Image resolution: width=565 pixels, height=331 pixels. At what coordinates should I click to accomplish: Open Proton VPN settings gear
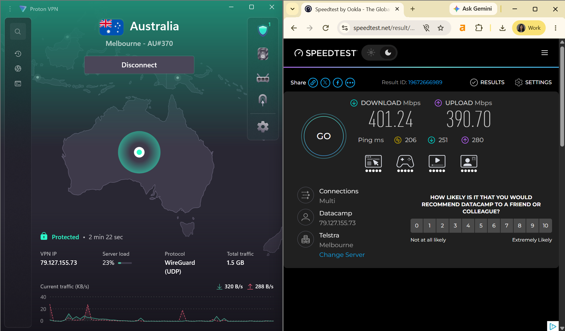[263, 127]
